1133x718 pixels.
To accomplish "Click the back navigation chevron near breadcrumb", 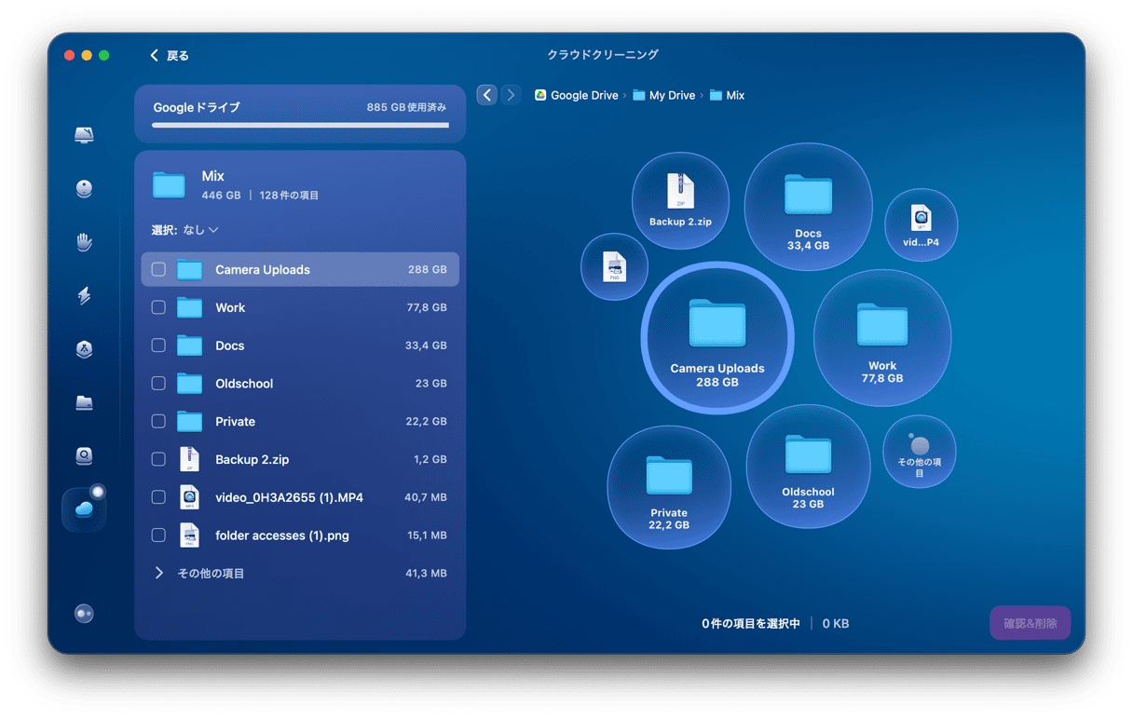I will (486, 95).
